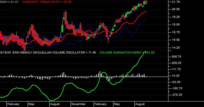The width and height of the screenshot is (204, 107).
Task: Click the 209.25 oscillator axis value
Action: pyautogui.click(x=176, y=63)
